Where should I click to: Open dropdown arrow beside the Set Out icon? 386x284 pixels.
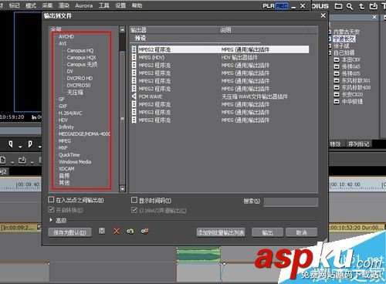(x=39, y=147)
